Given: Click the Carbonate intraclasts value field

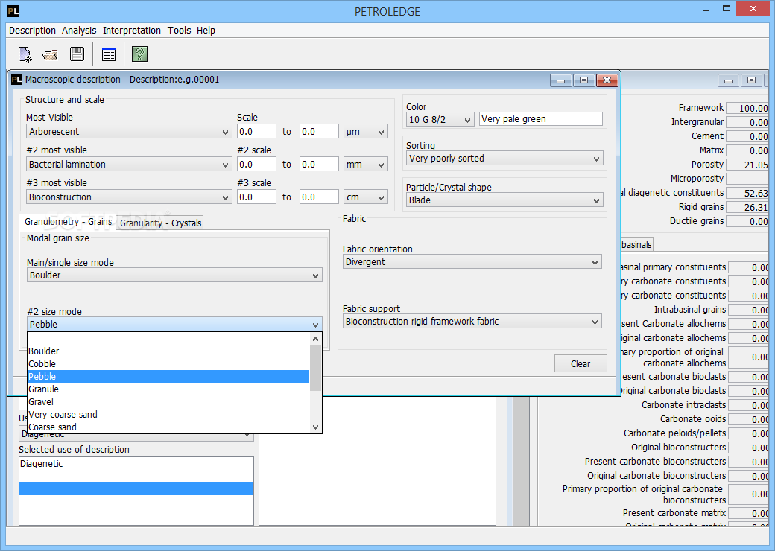Looking at the screenshot, I should click(749, 405).
